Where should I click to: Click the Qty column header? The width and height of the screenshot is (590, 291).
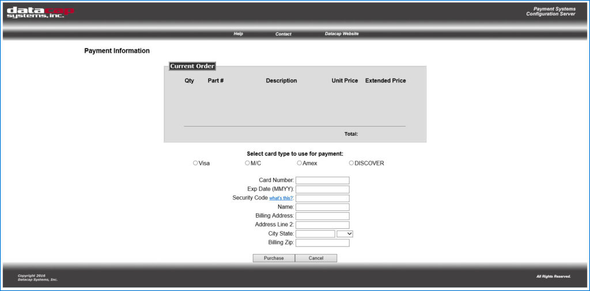tap(189, 81)
